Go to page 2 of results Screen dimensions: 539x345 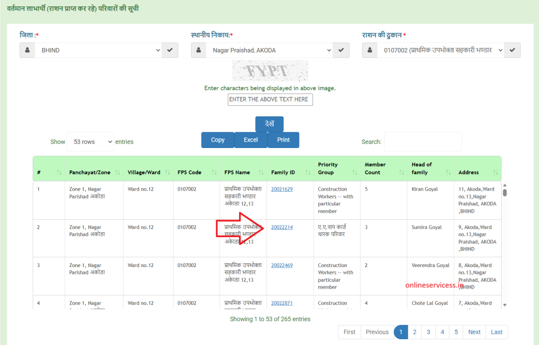pyautogui.click(x=415, y=332)
